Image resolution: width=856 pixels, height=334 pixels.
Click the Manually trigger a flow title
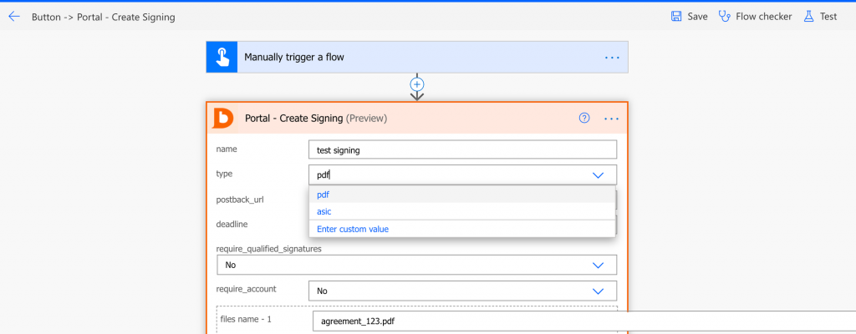(293, 57)
